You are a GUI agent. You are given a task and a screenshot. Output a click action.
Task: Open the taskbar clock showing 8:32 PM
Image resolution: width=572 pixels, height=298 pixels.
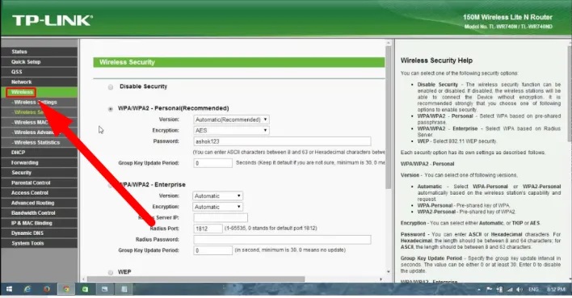tap(556, 290)
